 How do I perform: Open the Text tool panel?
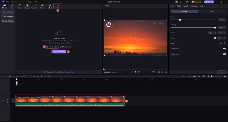click(20, 6)
